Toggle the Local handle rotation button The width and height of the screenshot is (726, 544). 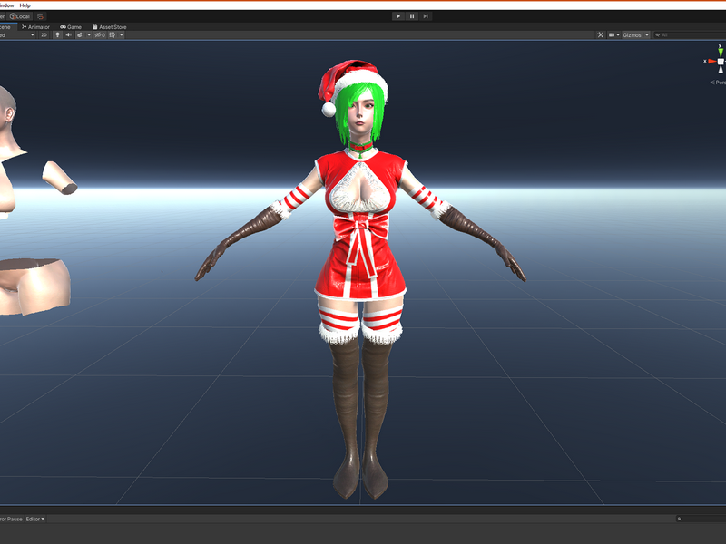[x=19, y=16]
